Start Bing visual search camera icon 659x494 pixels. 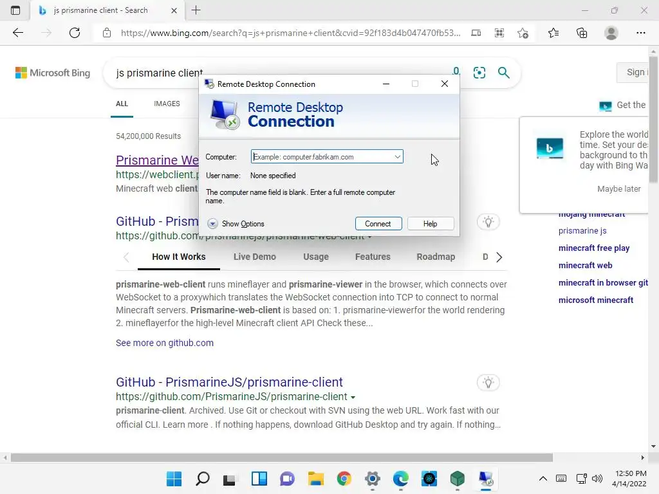point(479,73)
